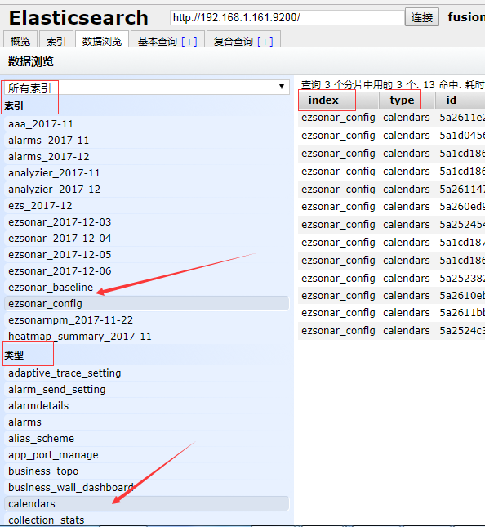Select index aaa_2017-11
Viewport: 485px width, 527px height.
[146, 124]
